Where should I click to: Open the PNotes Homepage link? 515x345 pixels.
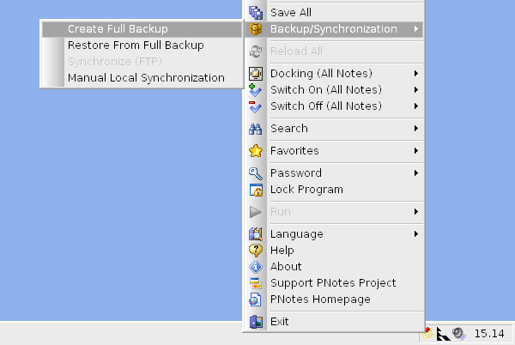click(x=320, y=300)
